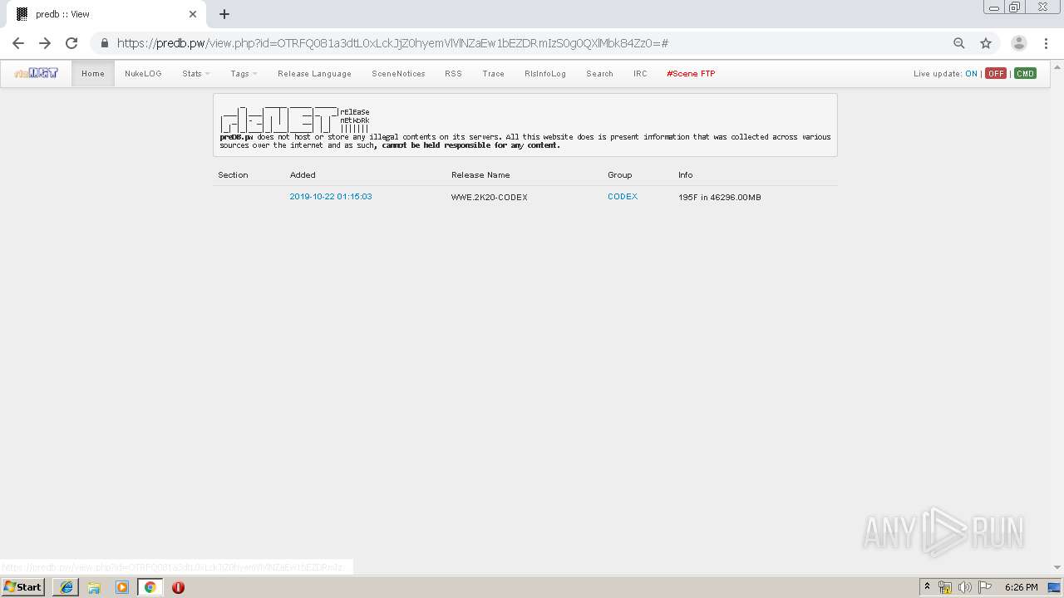Go to the Home tab
The width and height of the screenshot is (1064, 598).
click(93, 74)
